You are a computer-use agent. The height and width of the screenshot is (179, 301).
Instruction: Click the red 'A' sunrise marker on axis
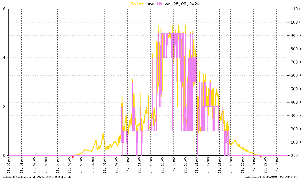pyautogui.click(x=73, y=157)
